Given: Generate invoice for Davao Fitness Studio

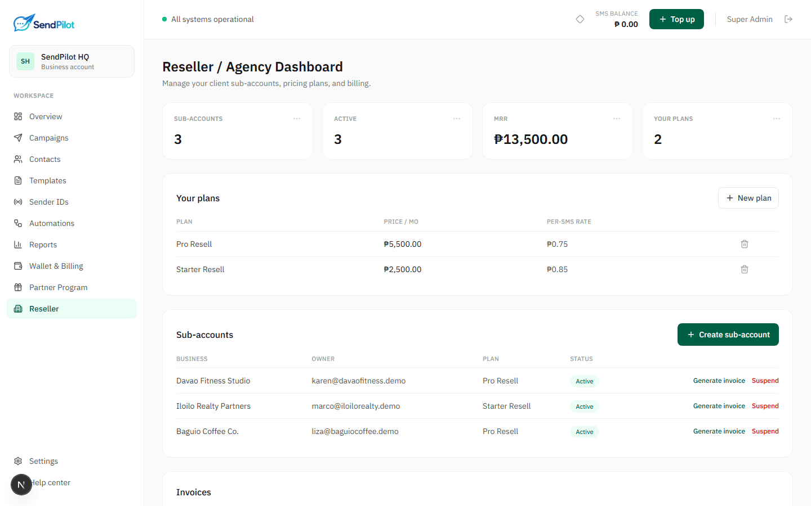Looking at the screenshot, I should 719,381.
